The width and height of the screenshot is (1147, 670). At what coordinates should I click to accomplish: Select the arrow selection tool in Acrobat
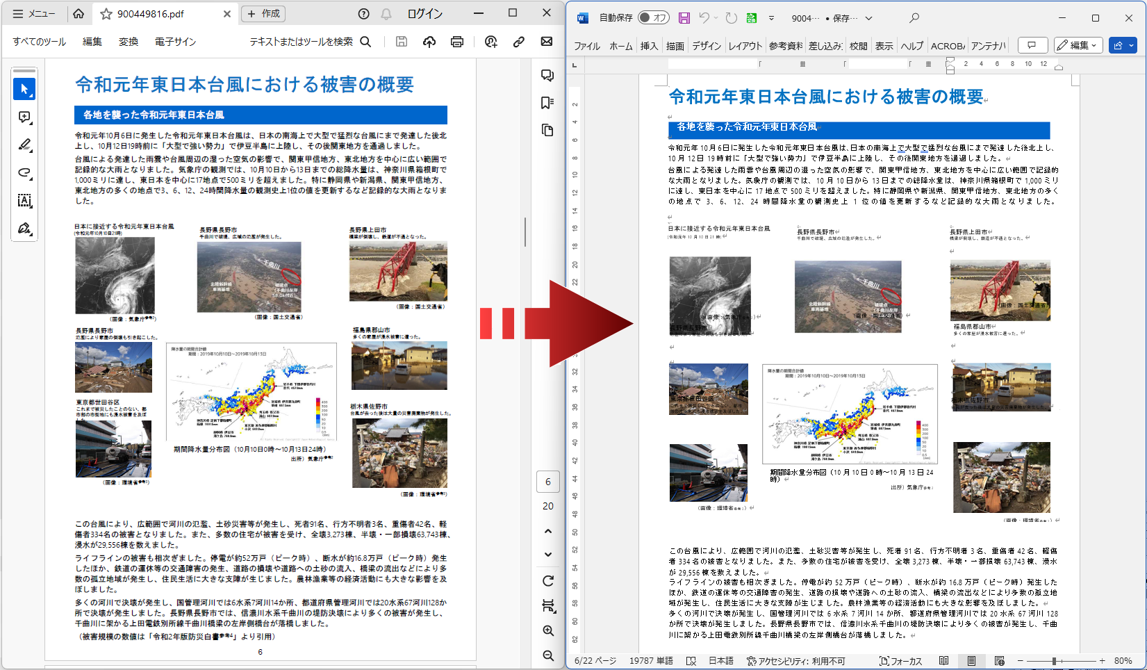(24, 89)
